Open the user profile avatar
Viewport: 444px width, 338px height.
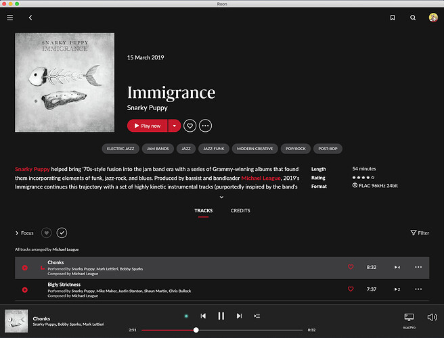point(433,18)
